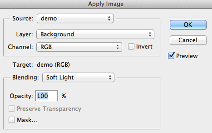Screen dimensions: 212x133
Task: Click the Channel label text
Action: click(20, 47)
